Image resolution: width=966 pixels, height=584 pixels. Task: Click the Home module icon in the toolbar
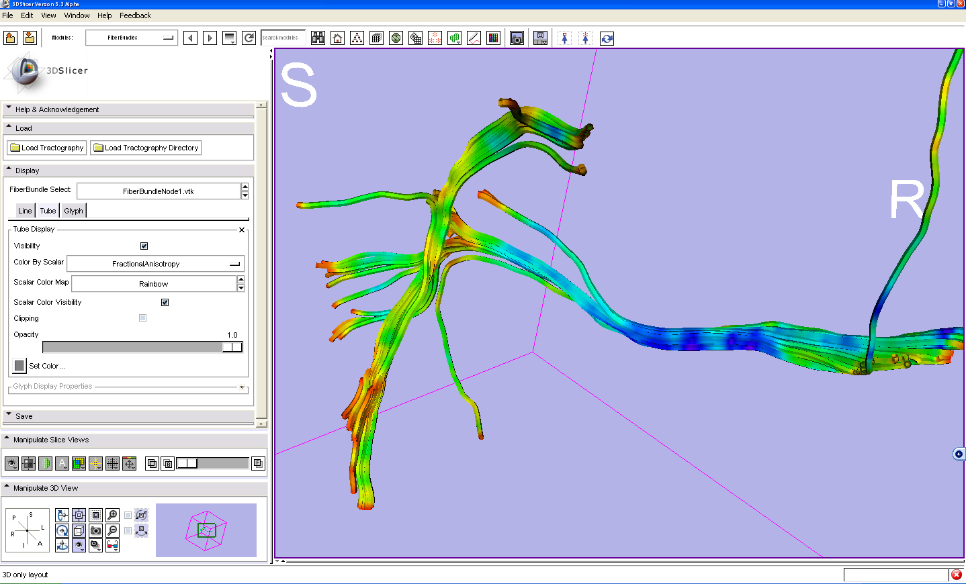[338, 38]
